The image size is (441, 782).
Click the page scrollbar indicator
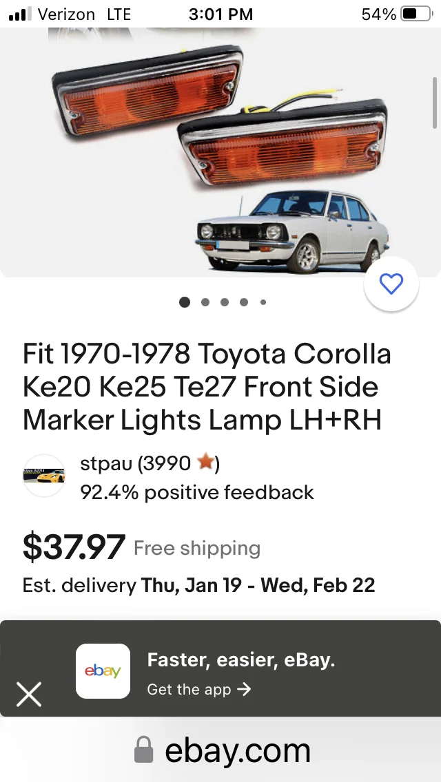tap(435, 103)
